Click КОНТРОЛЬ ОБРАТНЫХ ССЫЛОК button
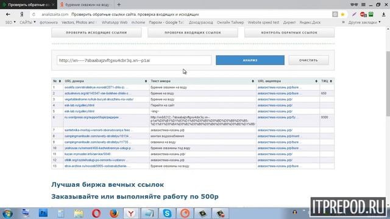 point(289,33)
